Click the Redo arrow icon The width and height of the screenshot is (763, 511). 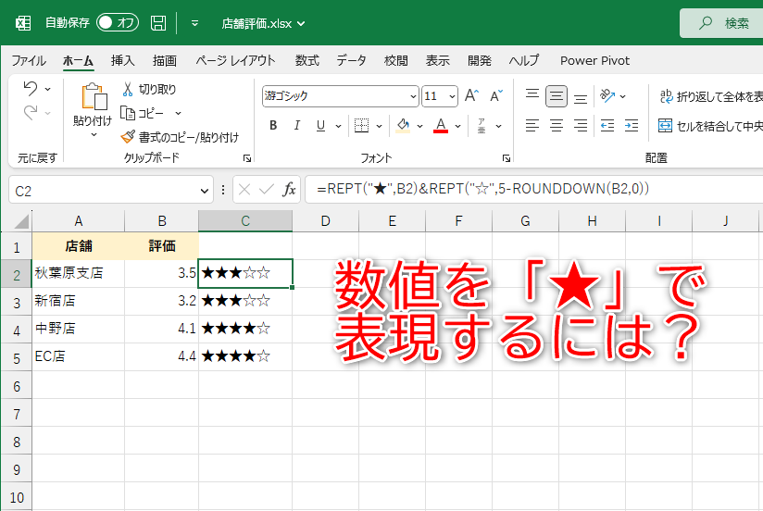(31, 113)
